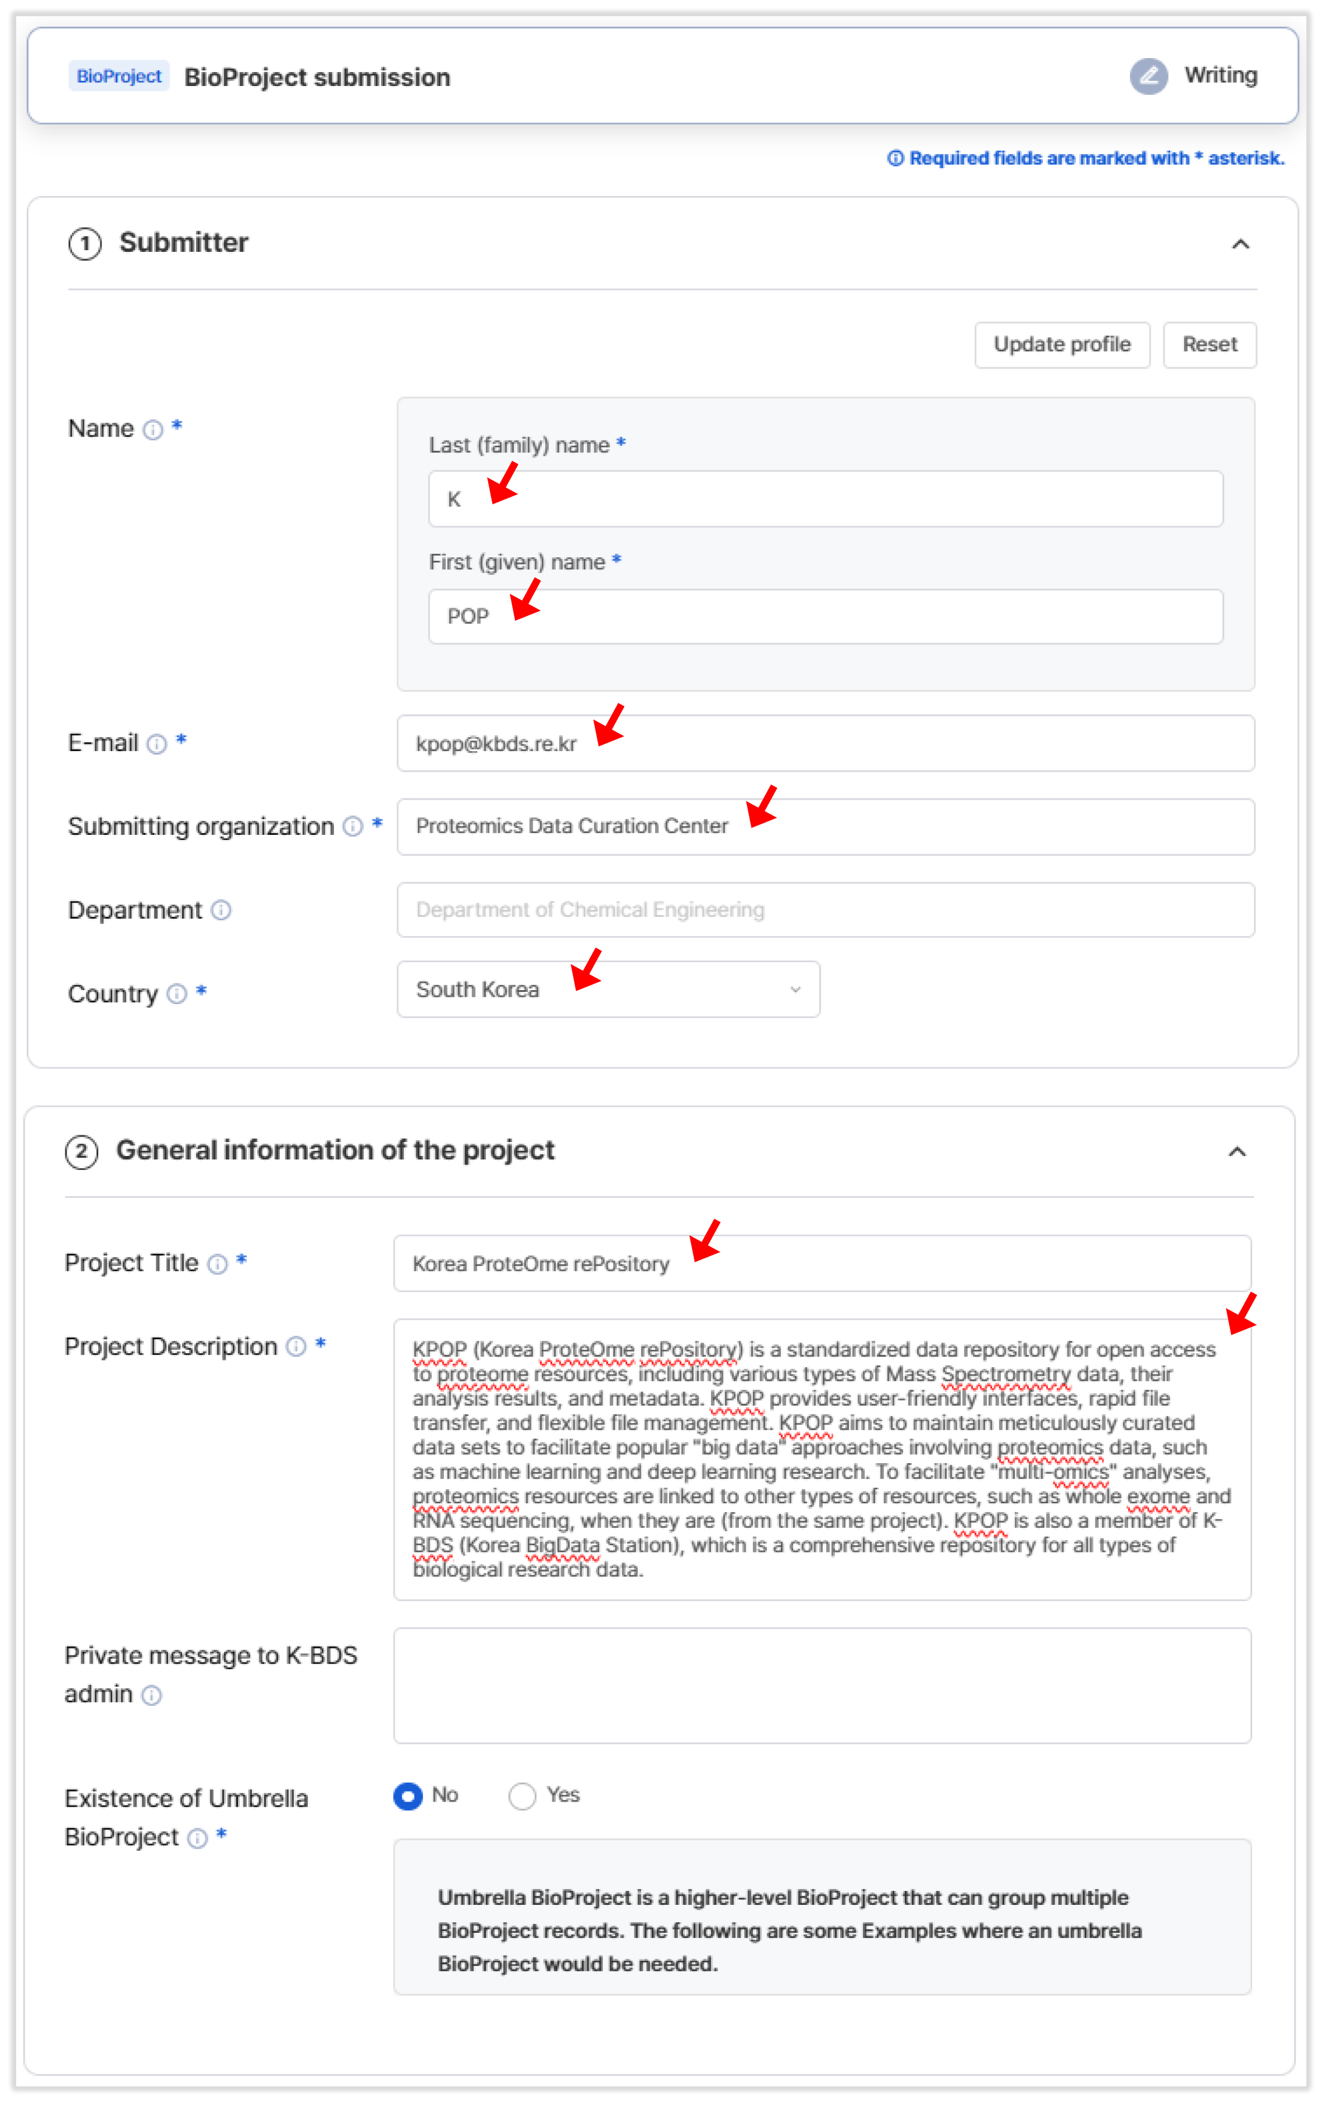Image resolution: width=1322 pixels, height=2102 pixels.
Task: Click the Reset button
Action: click(1209, 345)
